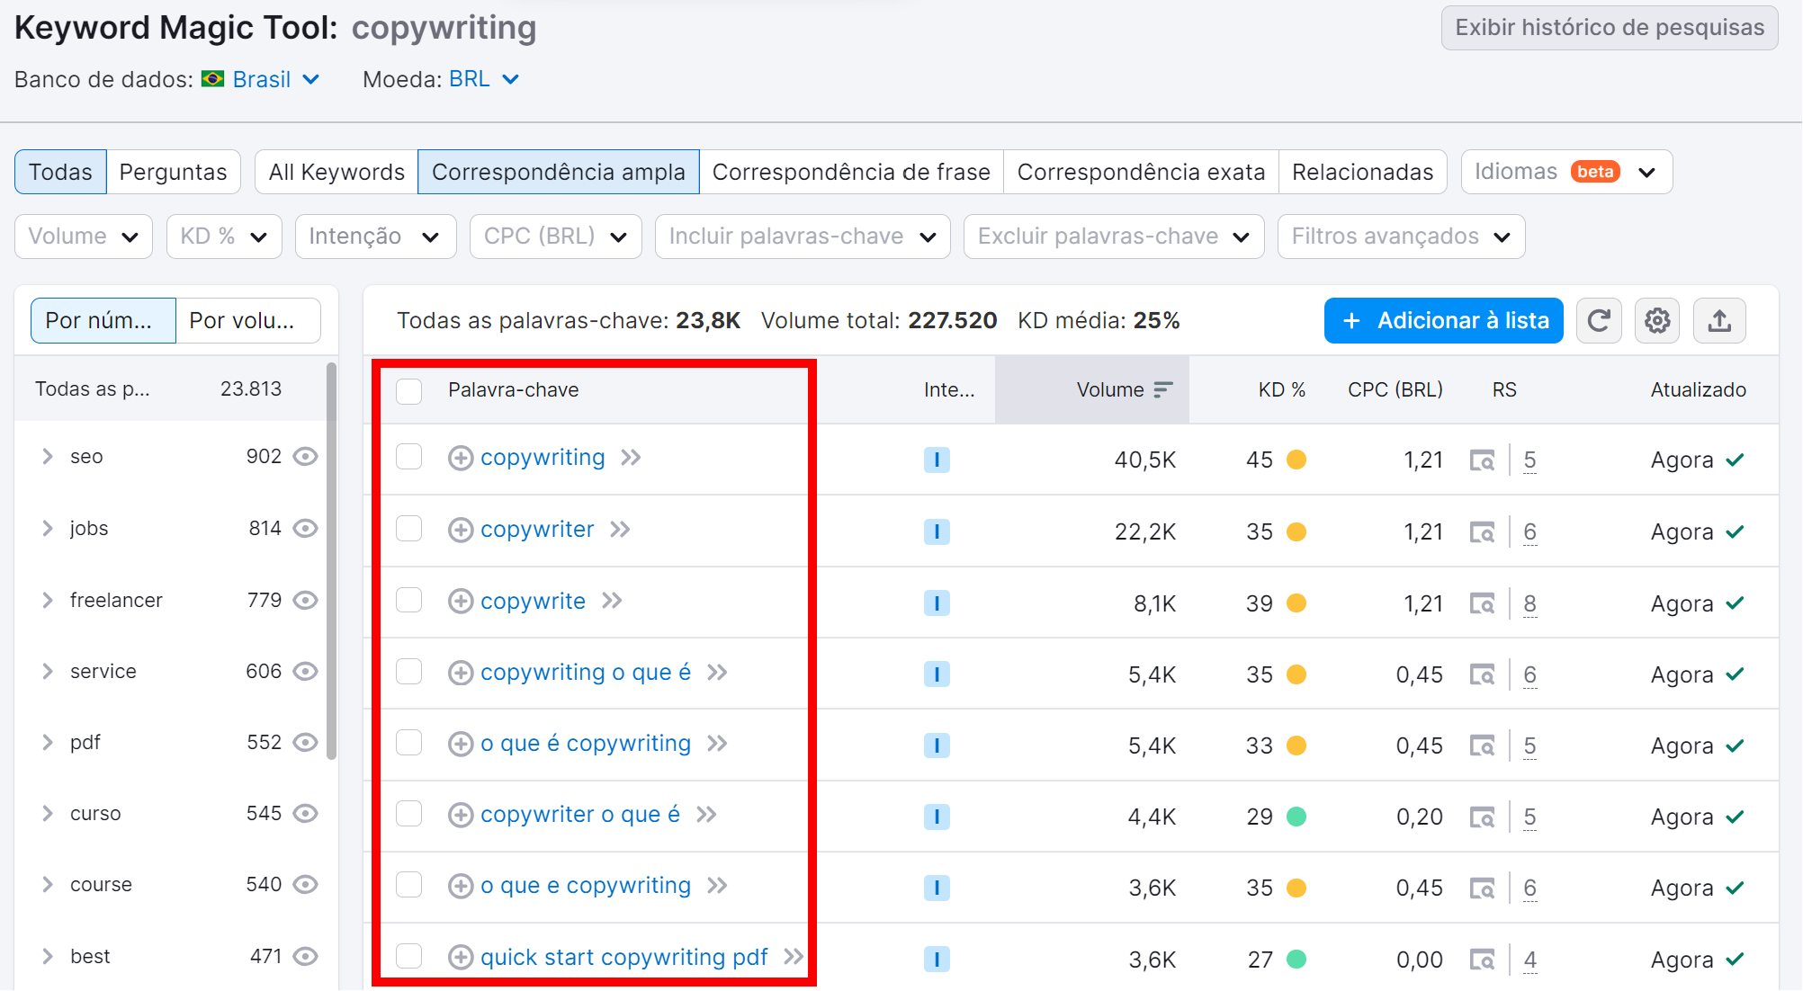Click double-arrow icon next to copywriter
The image size is (1803, 991).
(x=620, y=530)
